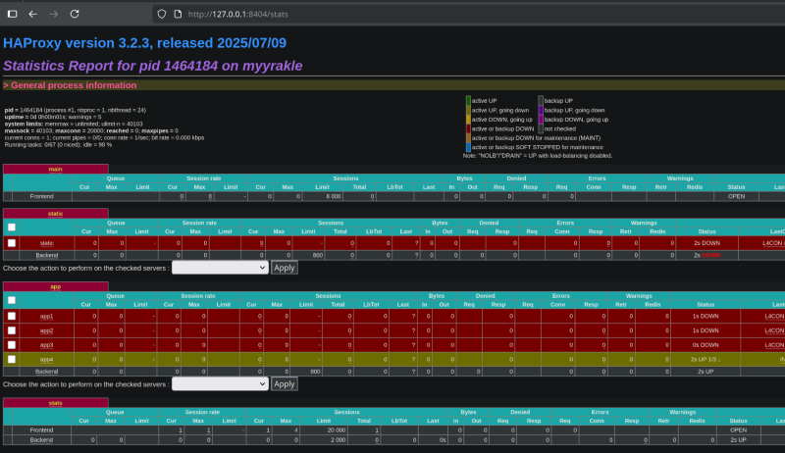Open the stats proxy section link

tap(55, 403)
